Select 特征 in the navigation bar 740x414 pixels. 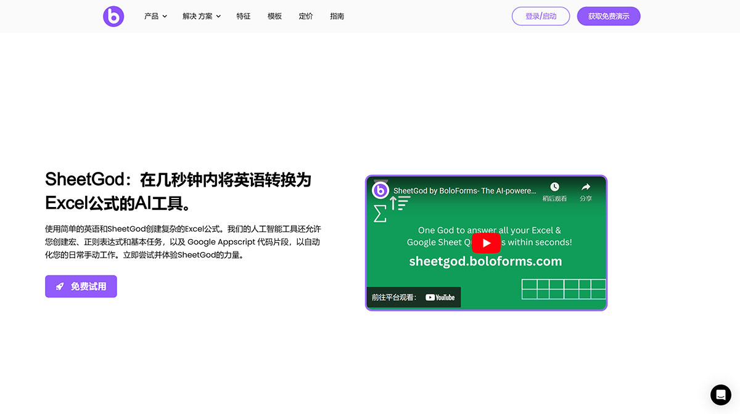click(244, 16)
